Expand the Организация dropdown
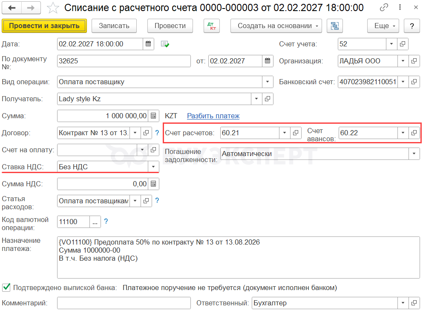This screenshot has width=423, height=313. pos(403,61)
